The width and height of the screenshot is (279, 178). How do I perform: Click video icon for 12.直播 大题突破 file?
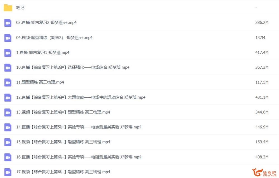(x=8, y=98)
